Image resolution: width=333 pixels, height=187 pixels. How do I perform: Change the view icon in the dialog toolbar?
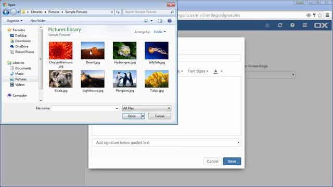click(146, 21)
